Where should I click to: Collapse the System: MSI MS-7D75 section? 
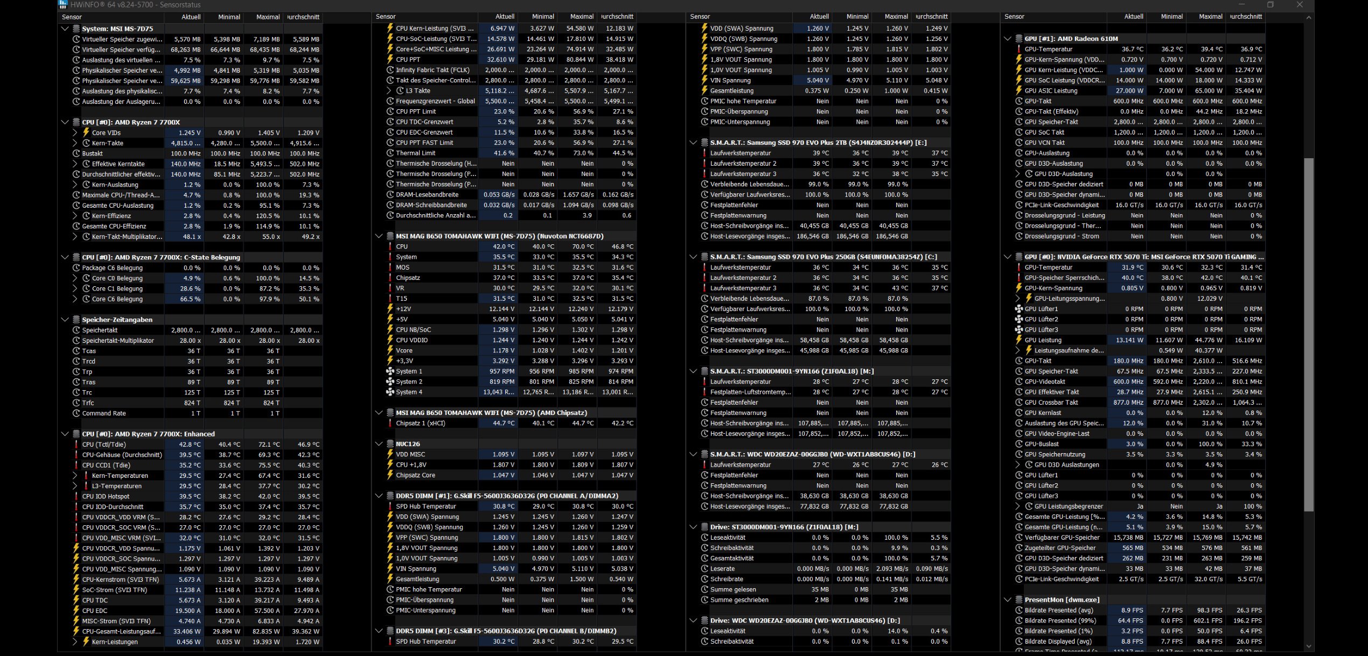(x=65, y=29)
